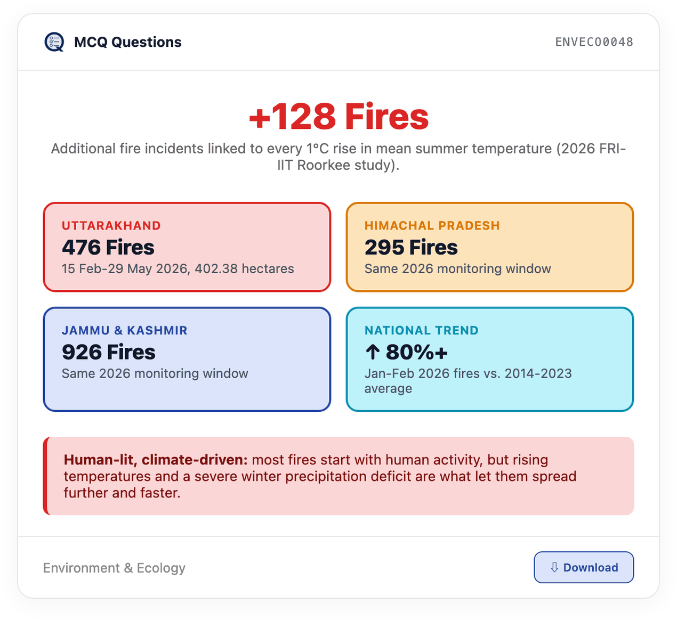Click the JAMMU & KASHMIR blue heading
Screen dimensions: 677x620
tap(125, 330)
